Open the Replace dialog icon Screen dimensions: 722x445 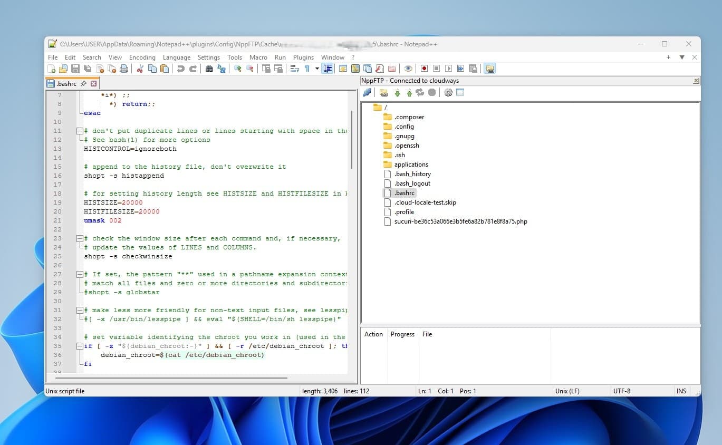(221, 69)
